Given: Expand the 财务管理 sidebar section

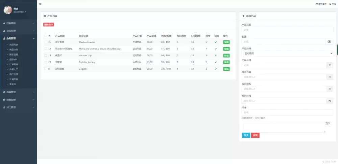Looking at the screenshot, I should coord(18,100).
